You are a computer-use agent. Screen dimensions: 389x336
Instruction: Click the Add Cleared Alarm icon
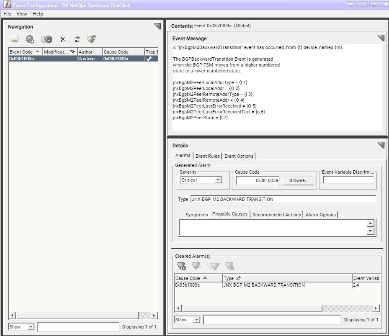pyautogui.click(x=181, y=266)
